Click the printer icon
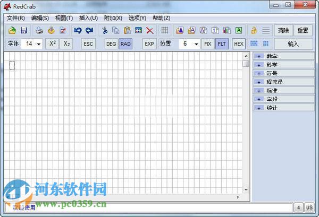This screenshot has height=217, width=319. coord(39,30)
